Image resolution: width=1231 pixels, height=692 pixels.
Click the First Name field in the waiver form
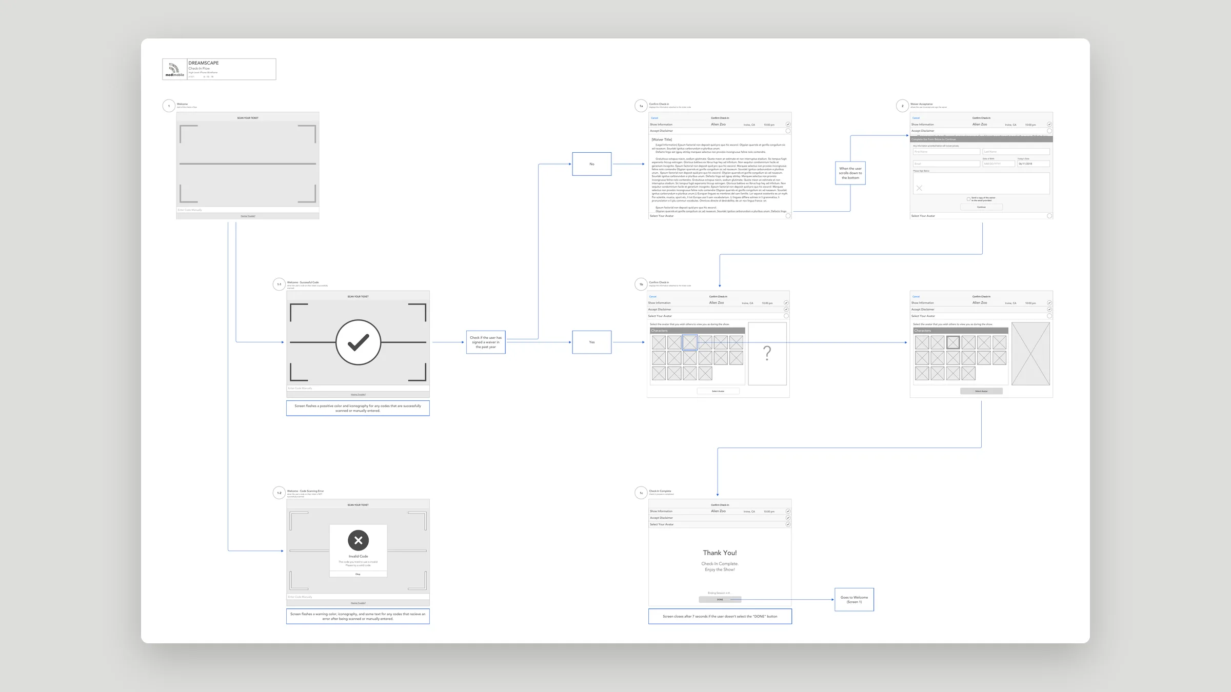click(x=946, y=152)
